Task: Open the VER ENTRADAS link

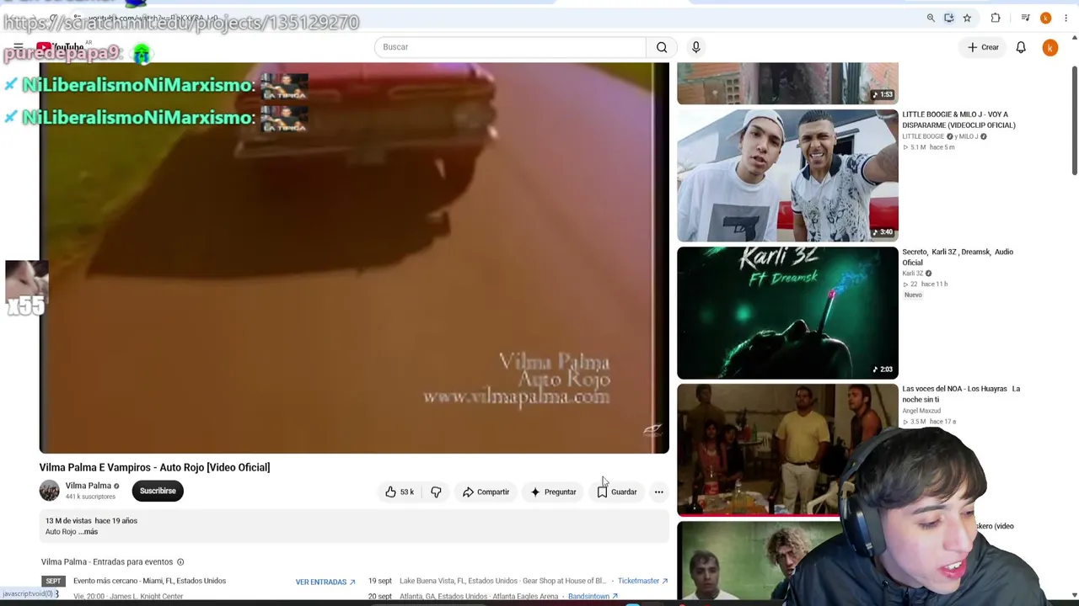Action: [325, 582]
